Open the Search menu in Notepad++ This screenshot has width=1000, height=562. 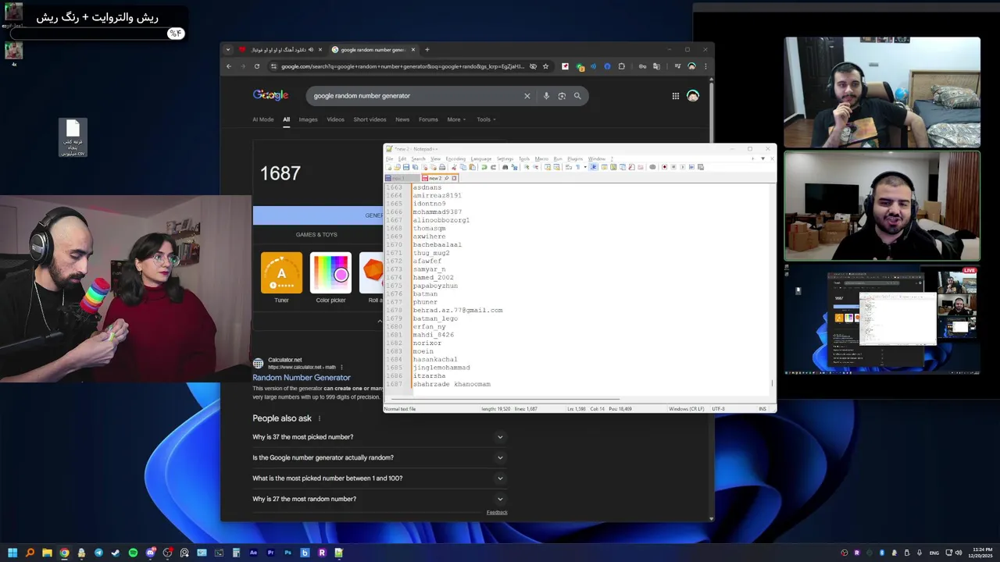pos(419,158)
